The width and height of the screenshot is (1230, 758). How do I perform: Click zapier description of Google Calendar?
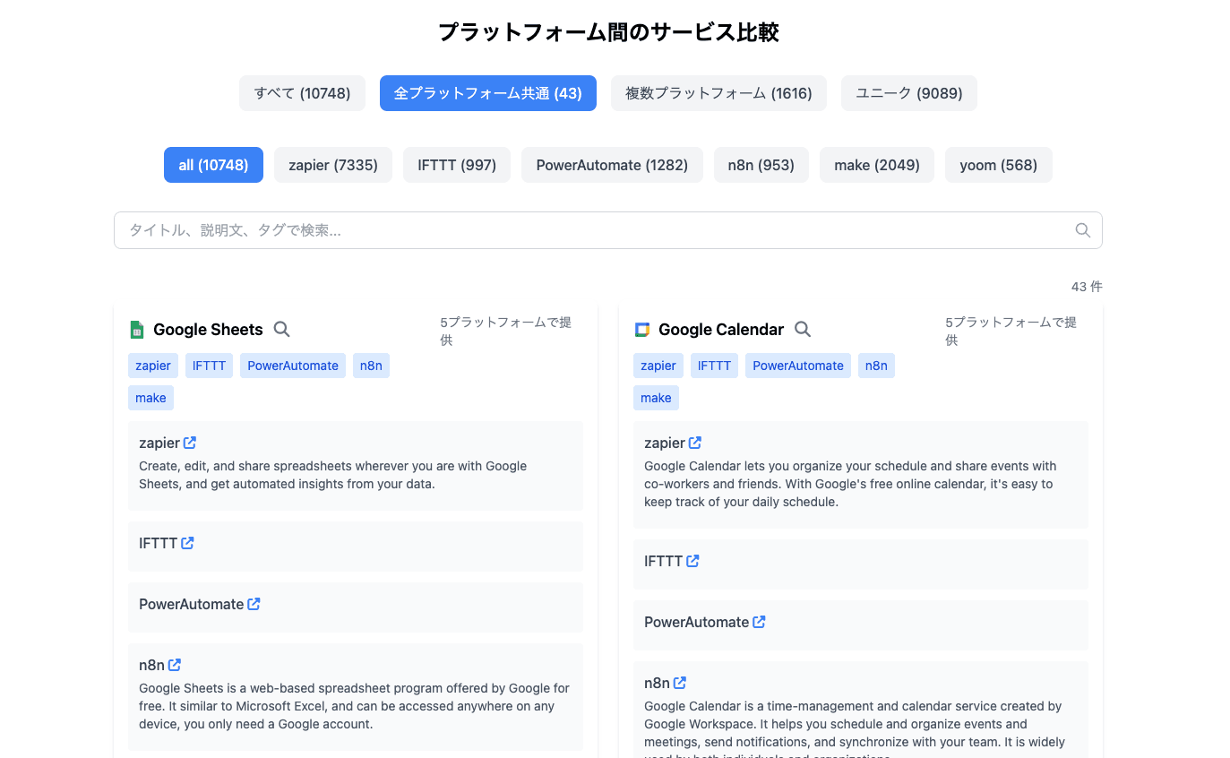850,484
